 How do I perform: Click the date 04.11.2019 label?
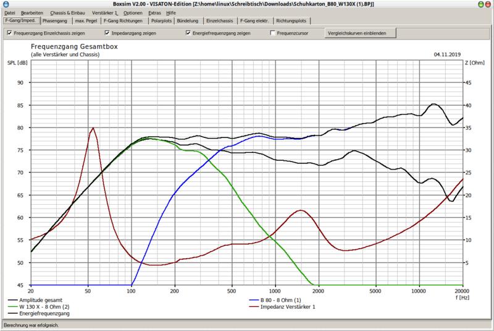pos(447,54)
